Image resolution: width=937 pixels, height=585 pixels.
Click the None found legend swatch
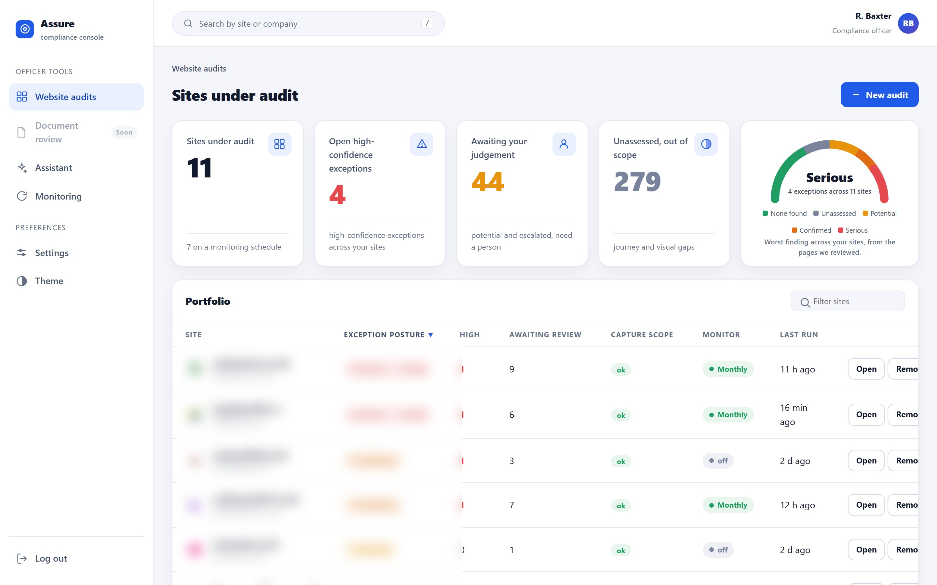pyautogui.click(x=765, y=213)
